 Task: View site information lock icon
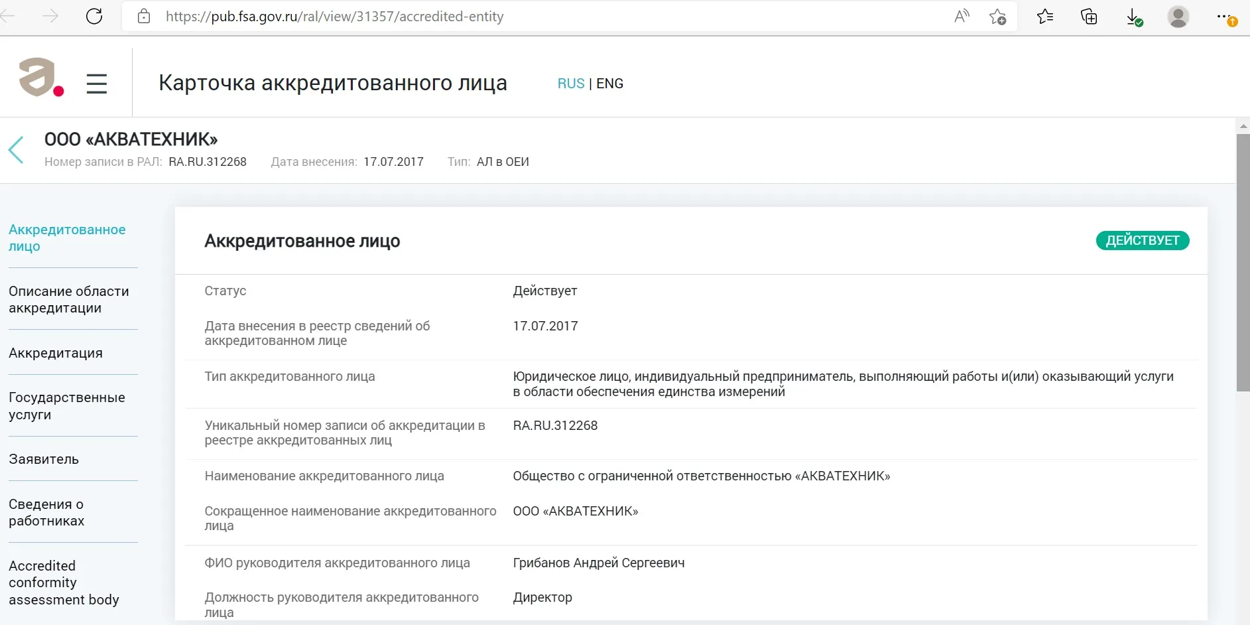tap(144, 17)
